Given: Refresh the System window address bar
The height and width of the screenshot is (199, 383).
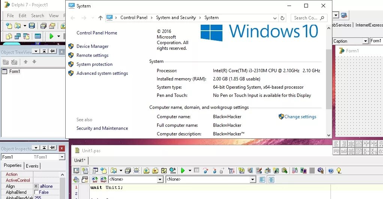Looking at the screenshot, I should pyautogui.click(x=282, y=18).
